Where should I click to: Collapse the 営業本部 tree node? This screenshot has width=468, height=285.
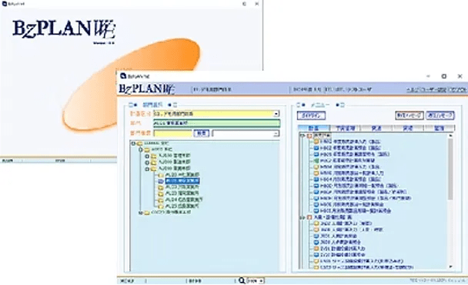click(147, 169)
